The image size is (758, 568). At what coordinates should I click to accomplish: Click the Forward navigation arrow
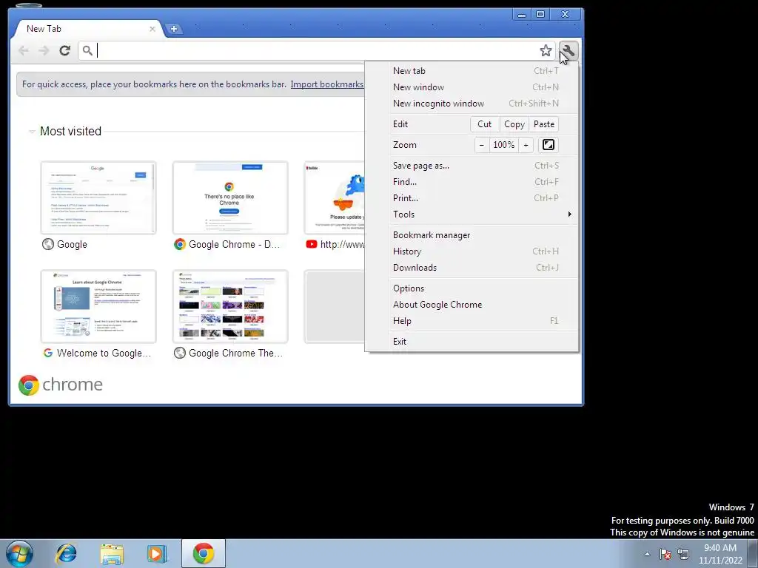[44, 50]
